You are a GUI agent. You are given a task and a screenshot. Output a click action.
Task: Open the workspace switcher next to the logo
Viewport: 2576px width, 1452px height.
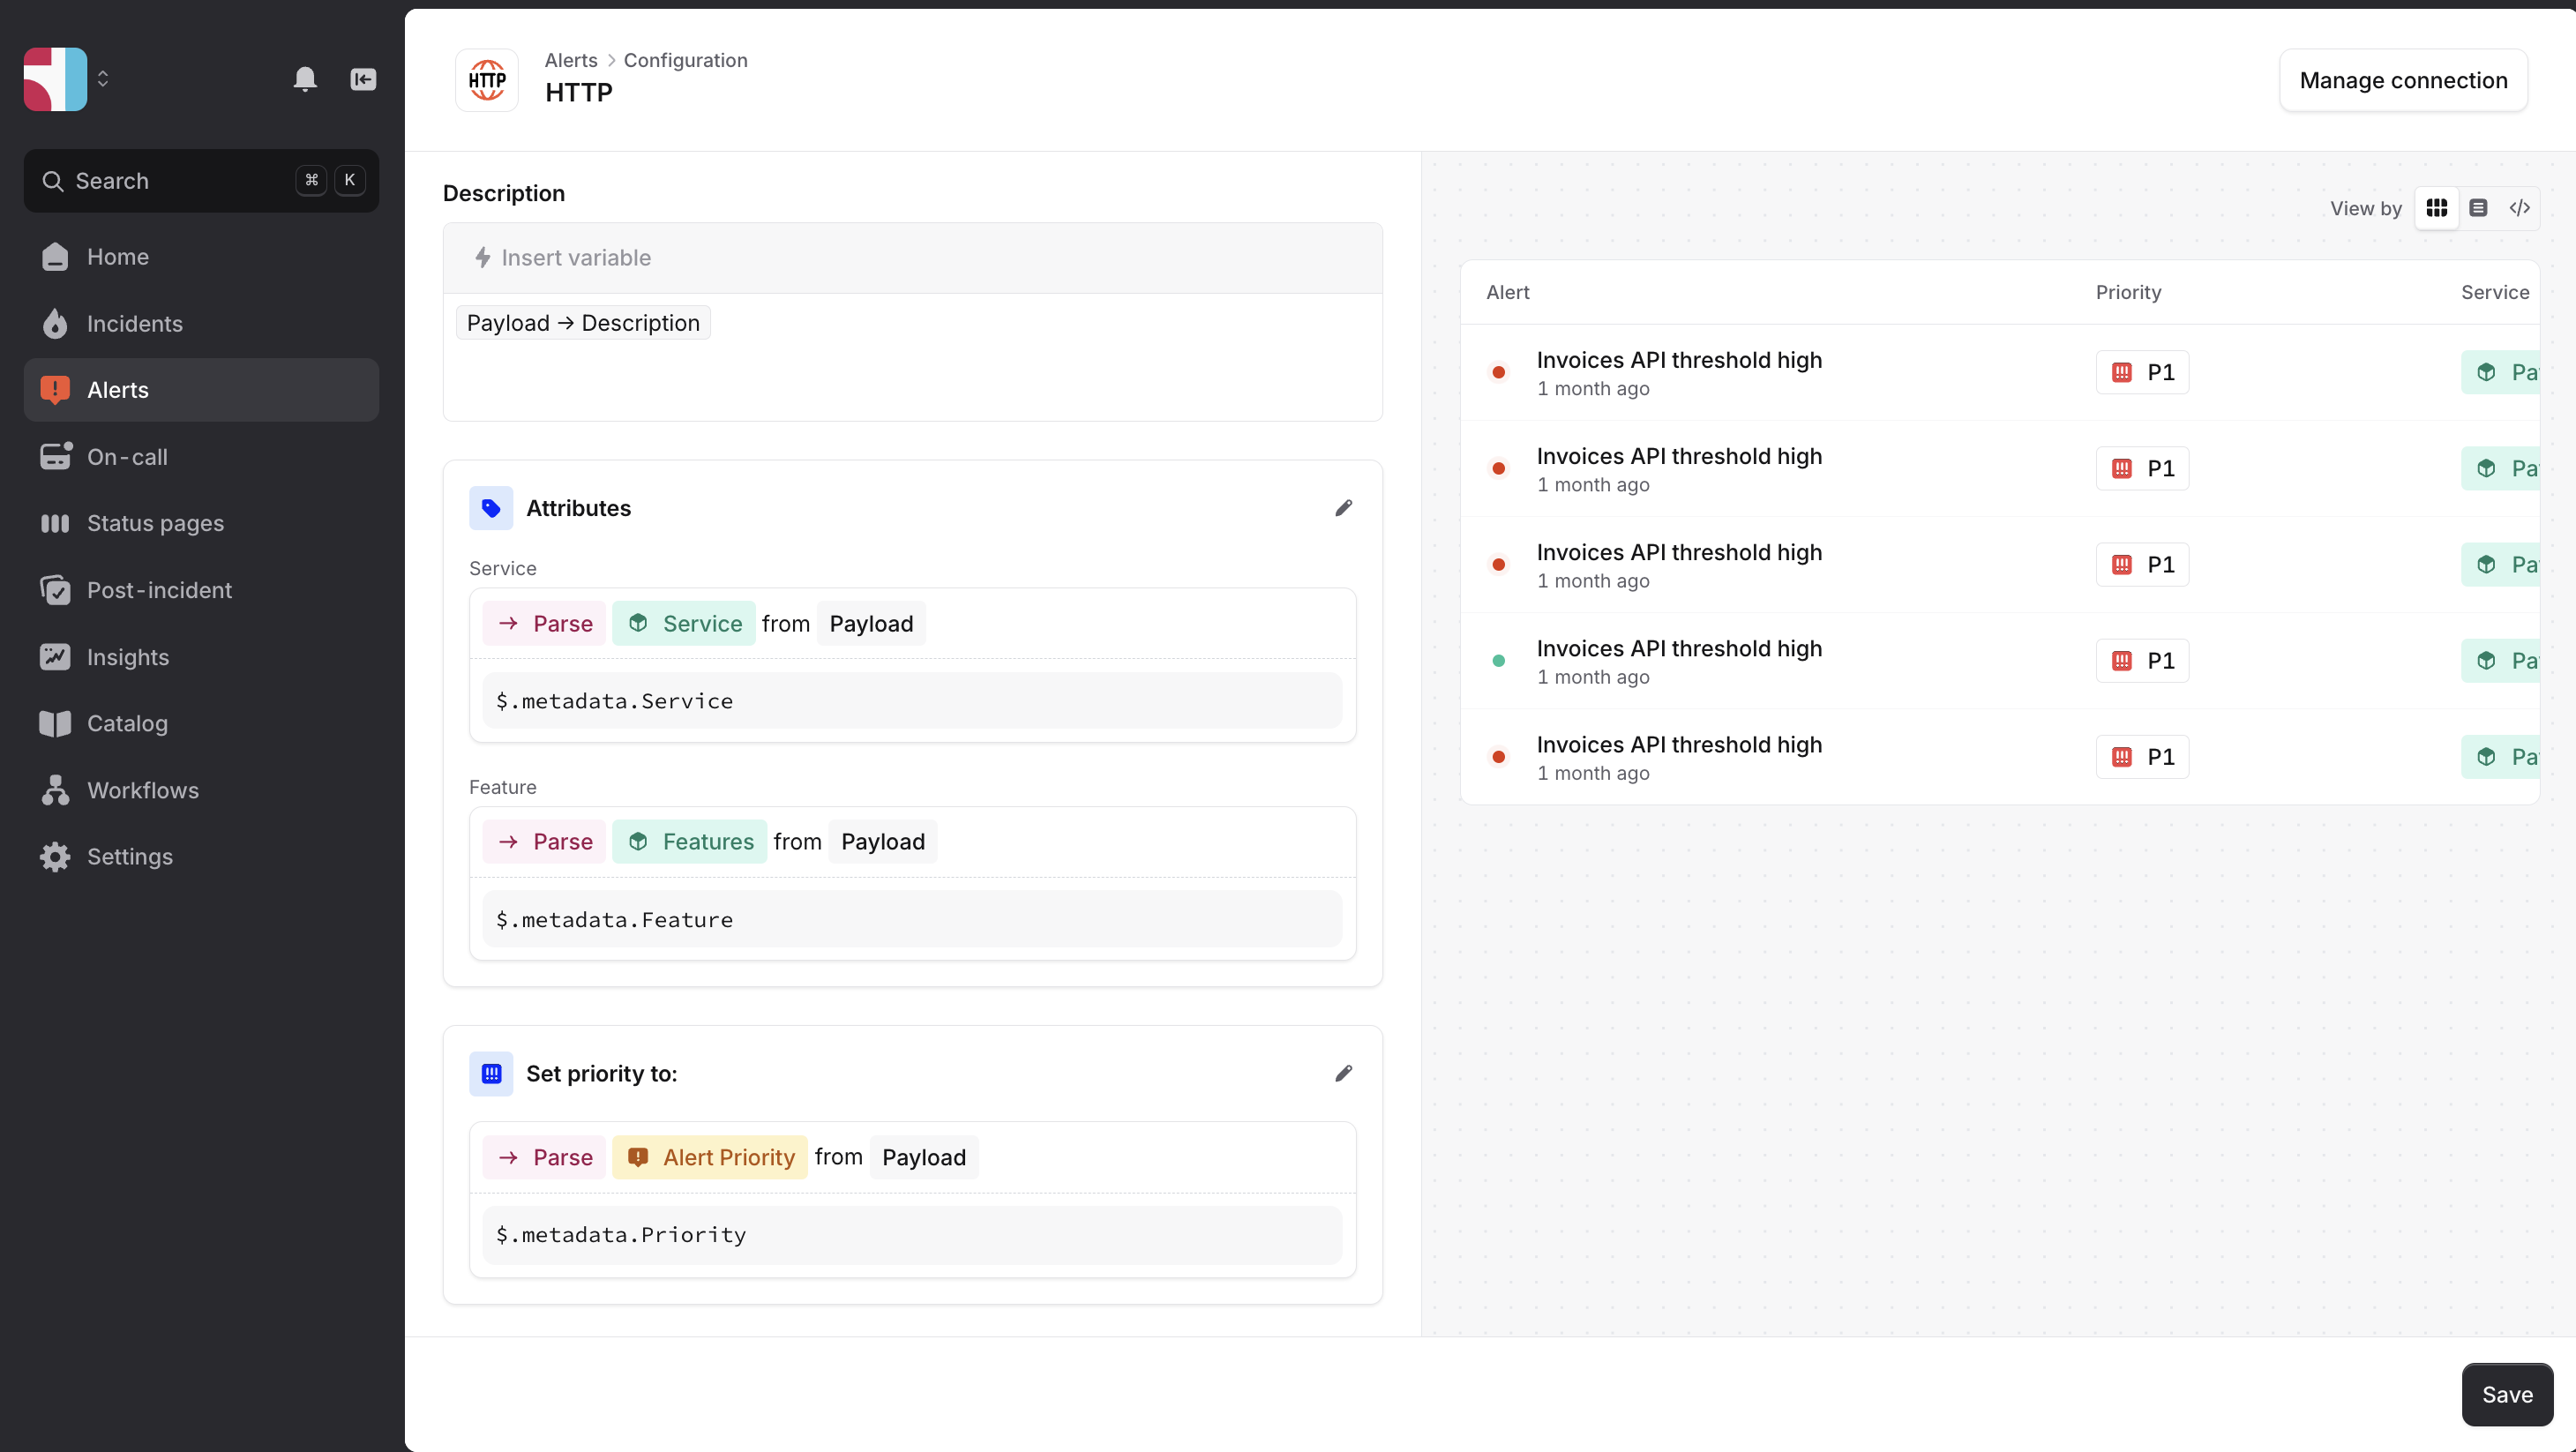pyautogui.click(x=102, y=79)
